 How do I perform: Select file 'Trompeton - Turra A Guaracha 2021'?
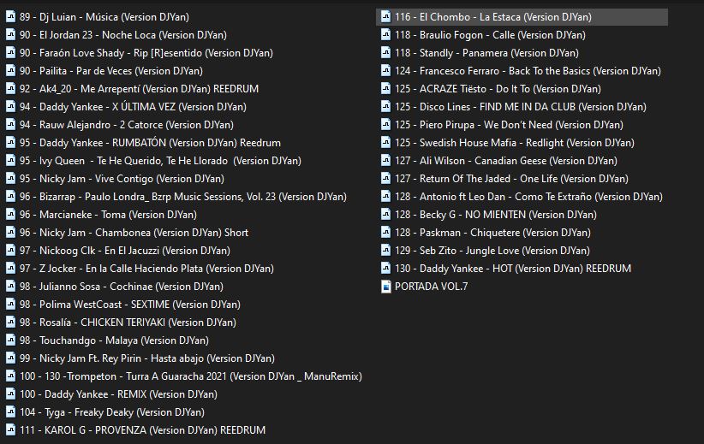tap(191, 376)
